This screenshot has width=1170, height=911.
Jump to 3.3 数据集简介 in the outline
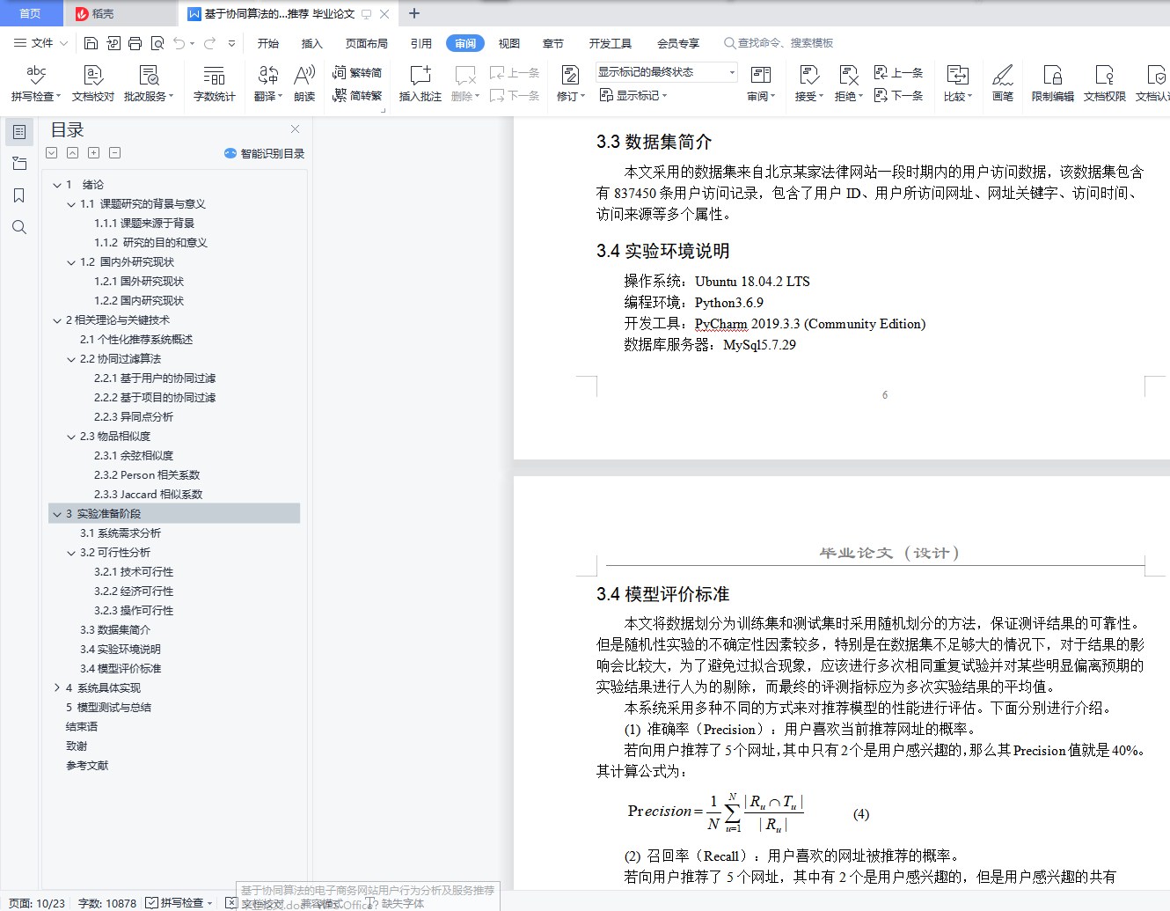115,630
